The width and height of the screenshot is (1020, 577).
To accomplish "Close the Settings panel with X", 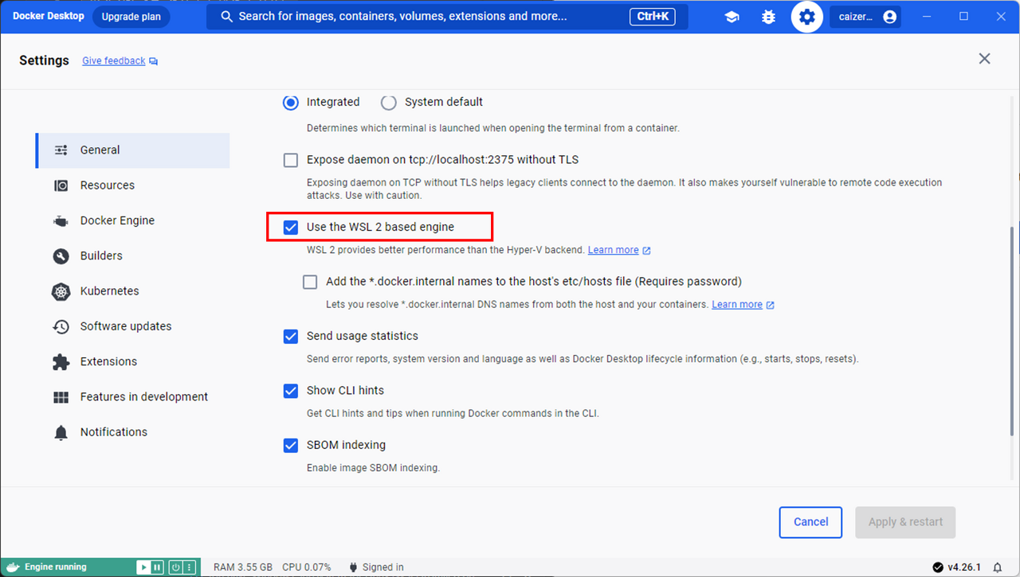I will 985,59.
